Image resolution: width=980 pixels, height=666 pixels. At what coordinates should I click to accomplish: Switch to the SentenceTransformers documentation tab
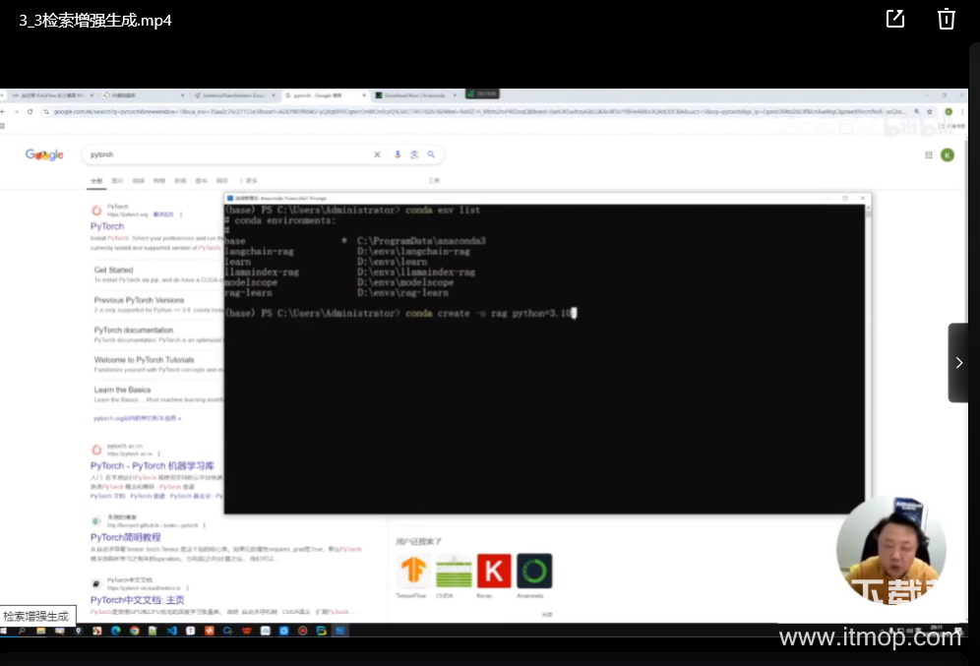point(234,95)
